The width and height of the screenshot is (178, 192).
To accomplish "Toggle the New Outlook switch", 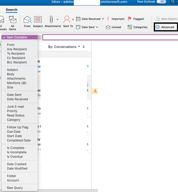I will click(161, 2).
